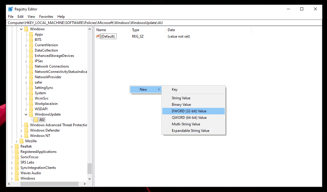Click the Windows NT folder icon
Screen dimensions: 327x192
point(26,136)
